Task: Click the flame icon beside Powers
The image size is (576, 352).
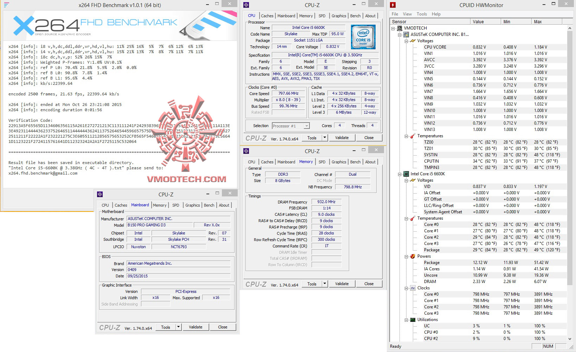Action: [413, 256]
